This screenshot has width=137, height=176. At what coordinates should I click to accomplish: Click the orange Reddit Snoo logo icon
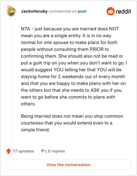click(x=110, y=11)
